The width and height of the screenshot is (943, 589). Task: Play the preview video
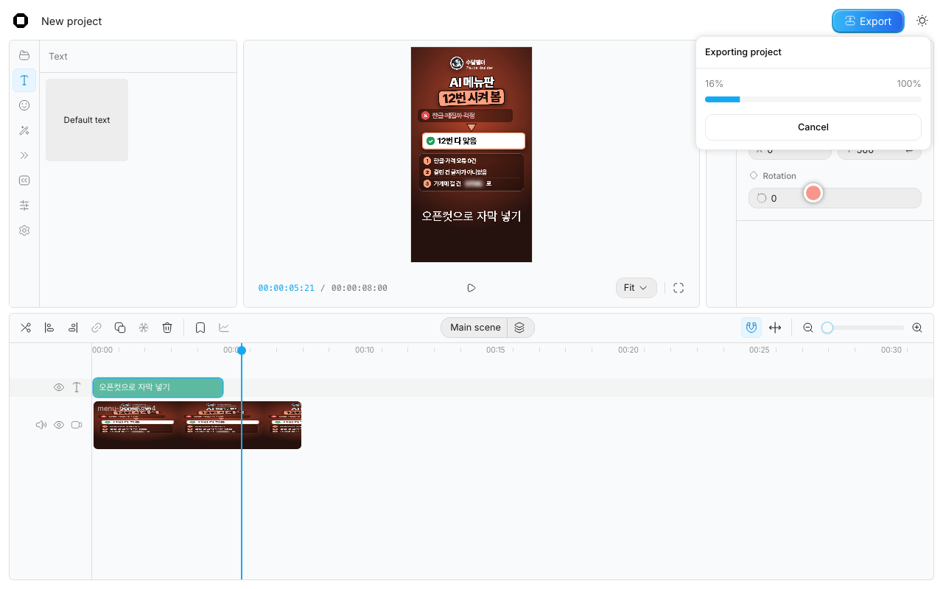[x=471, y=288]
